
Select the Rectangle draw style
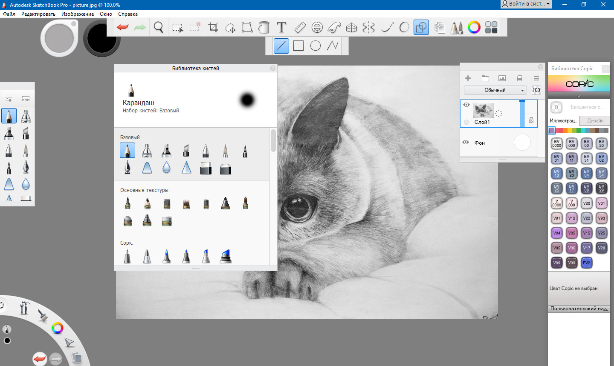tap(298, 46)
